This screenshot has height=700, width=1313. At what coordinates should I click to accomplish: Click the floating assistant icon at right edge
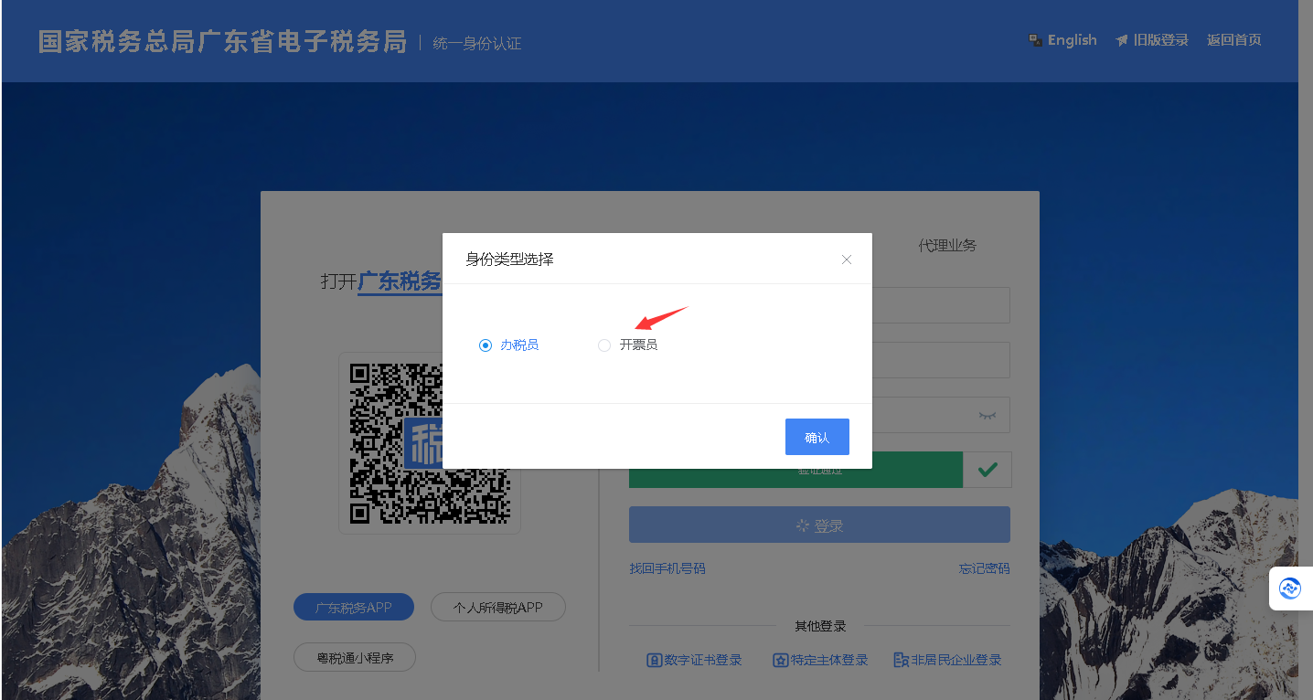click(1290, 589)
